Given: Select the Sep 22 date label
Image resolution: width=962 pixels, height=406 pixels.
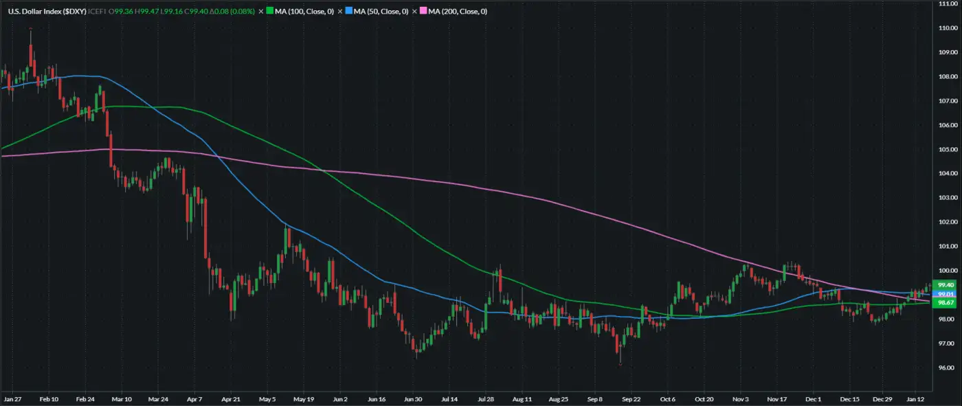Looking at the screenshot, I should click(x=632, y=398).
